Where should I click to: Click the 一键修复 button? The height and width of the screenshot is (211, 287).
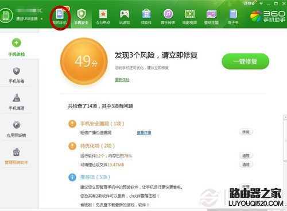click(x=245, y=62)
